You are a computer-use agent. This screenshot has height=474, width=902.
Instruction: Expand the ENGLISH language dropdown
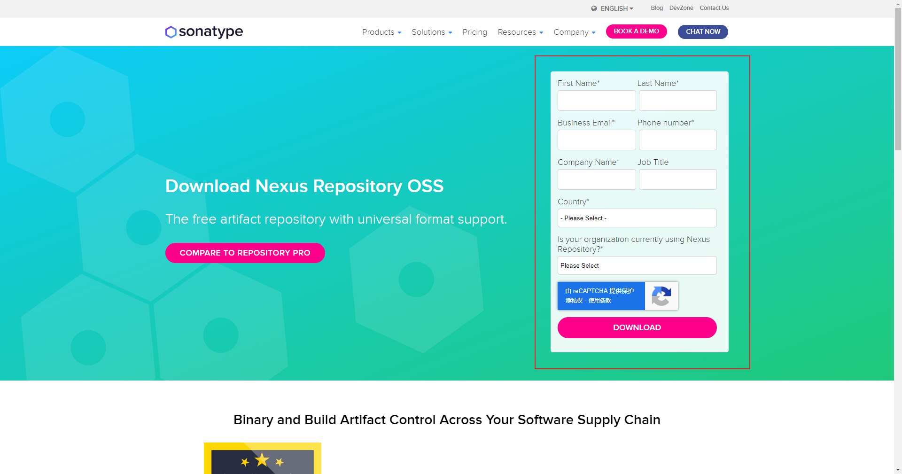coord(617,8)
